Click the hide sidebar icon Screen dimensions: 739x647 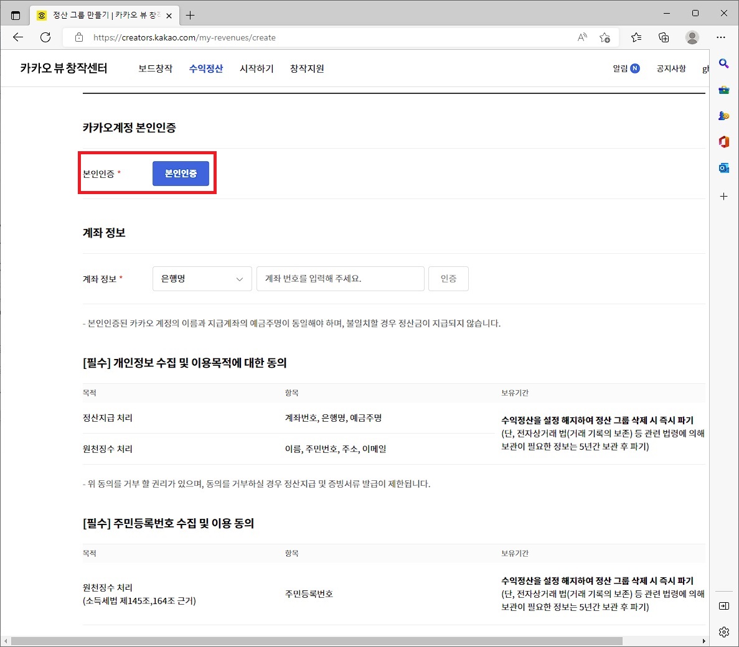coord(724,606)
